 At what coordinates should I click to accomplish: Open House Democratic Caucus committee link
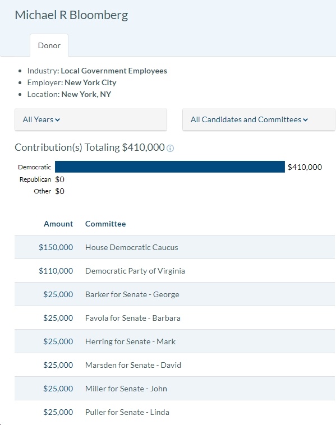click(x=131, y=247)
